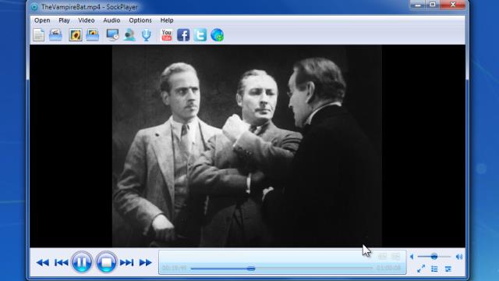Pause the video playback
499x281 pixels.
pos(81,262)
